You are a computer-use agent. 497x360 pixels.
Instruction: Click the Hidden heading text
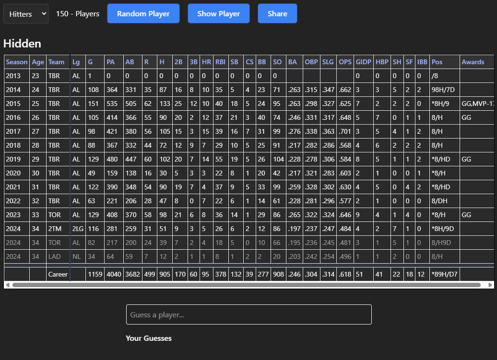[22, 44]
